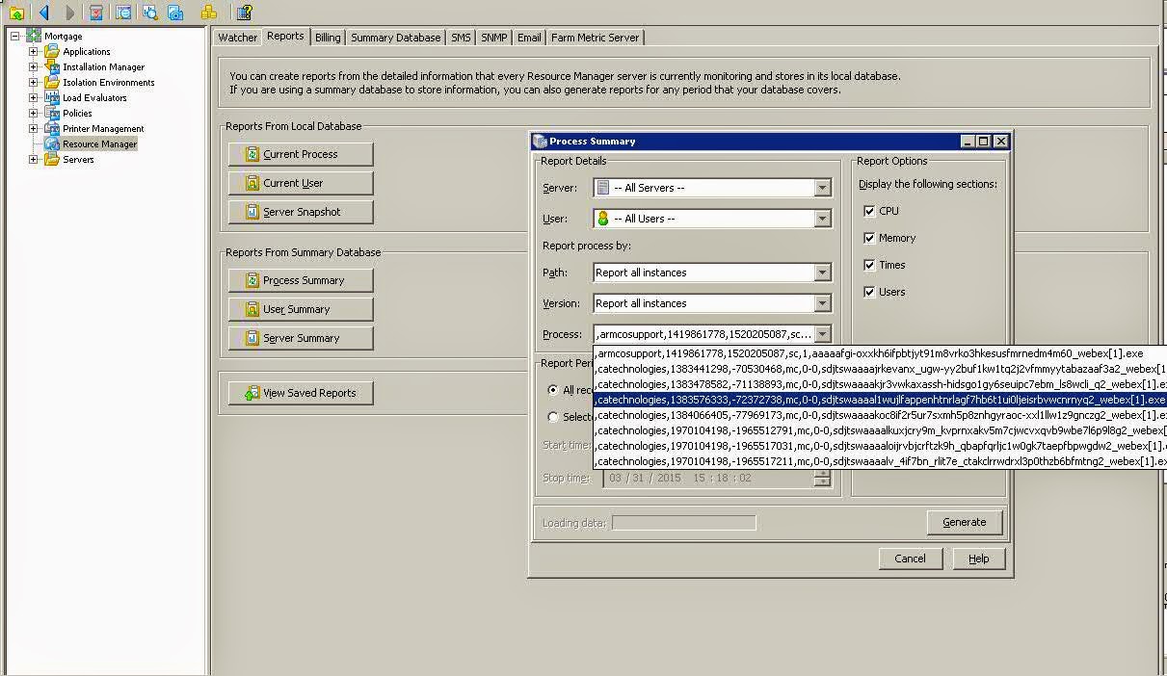This screenshot has width=1167, height=676.
Task: Click the server icon in Server combo box
Action: click(603, 188)
